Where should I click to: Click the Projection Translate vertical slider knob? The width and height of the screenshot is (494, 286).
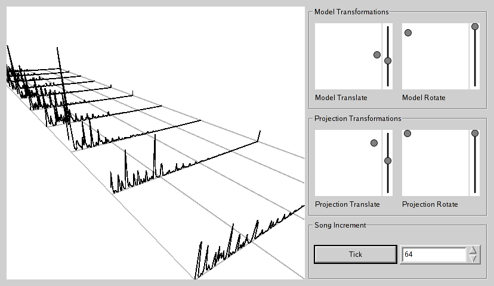click(x=388, y=161)
